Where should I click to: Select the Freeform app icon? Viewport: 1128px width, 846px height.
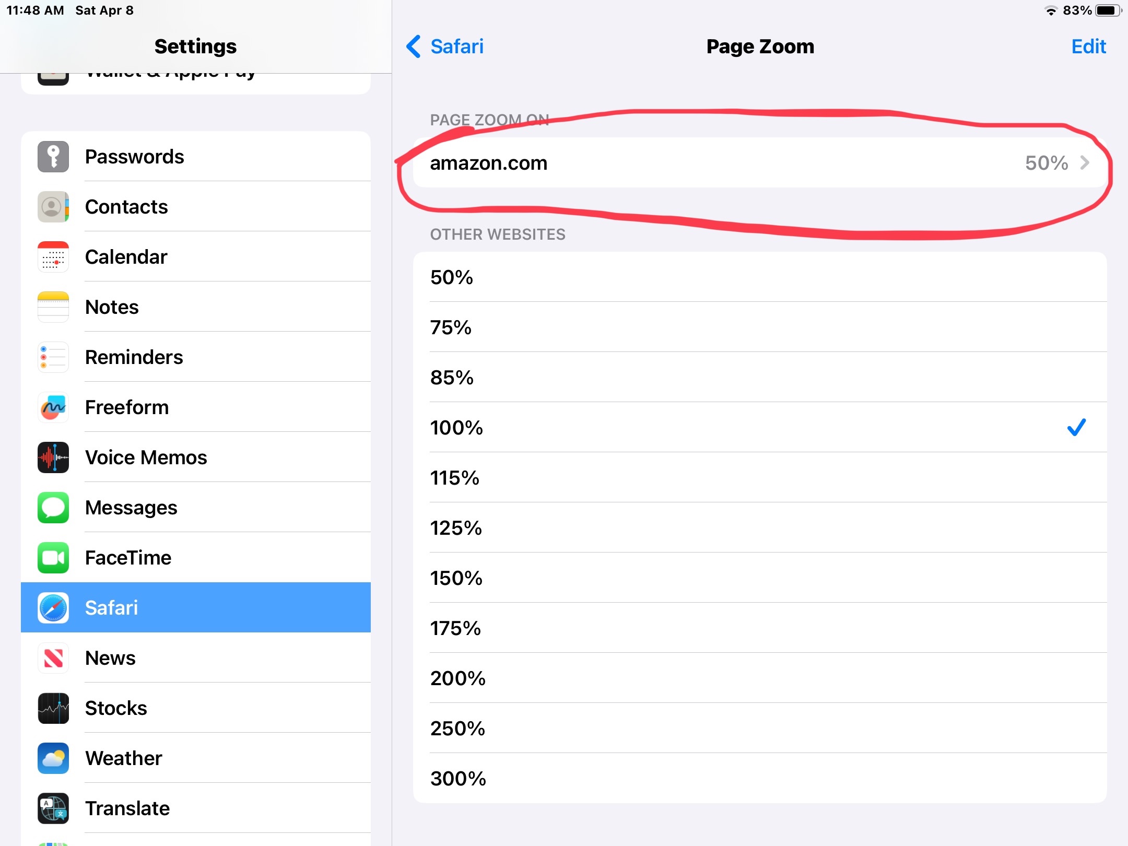pyautogui.click(x=53, y=407)
